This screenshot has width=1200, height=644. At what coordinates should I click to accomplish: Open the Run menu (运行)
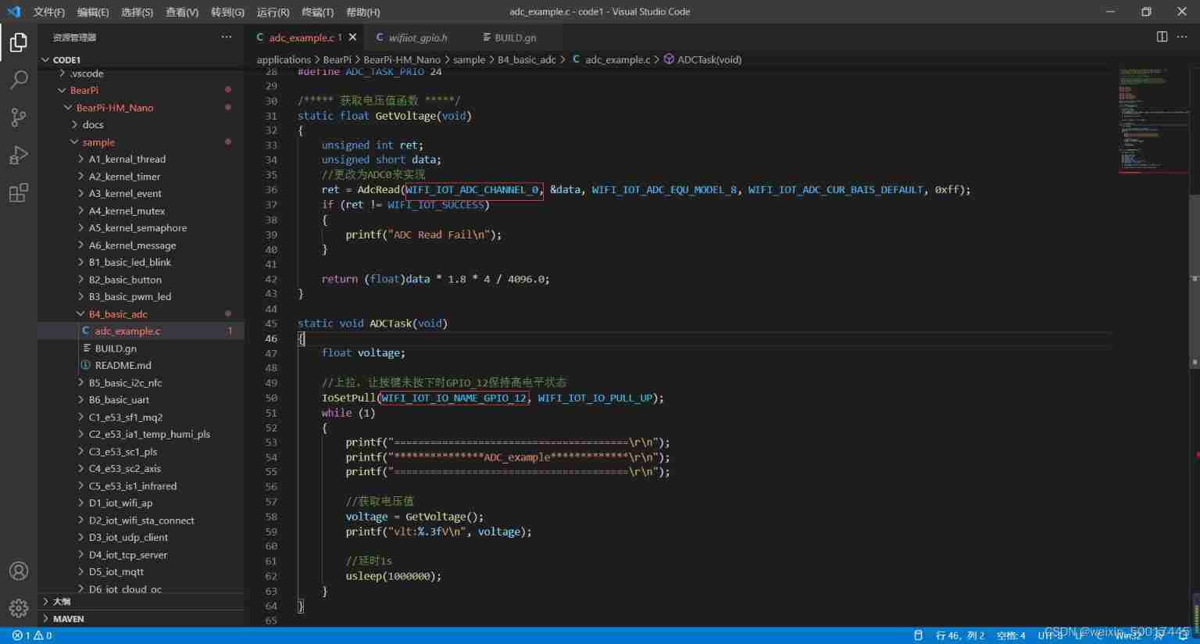pyautogui.click(x=273, y=12)
